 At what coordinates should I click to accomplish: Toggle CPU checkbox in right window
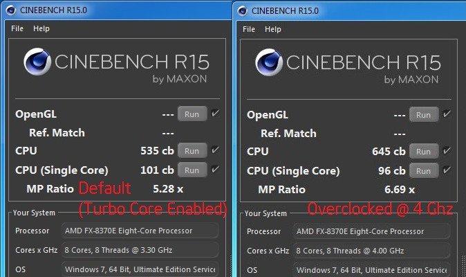[447, 150]
